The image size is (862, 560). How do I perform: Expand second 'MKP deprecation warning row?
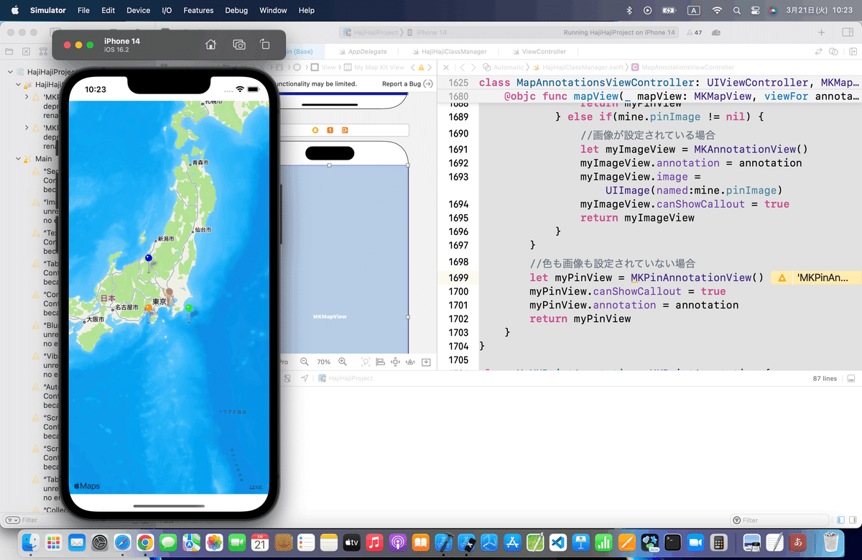(27, 127)
